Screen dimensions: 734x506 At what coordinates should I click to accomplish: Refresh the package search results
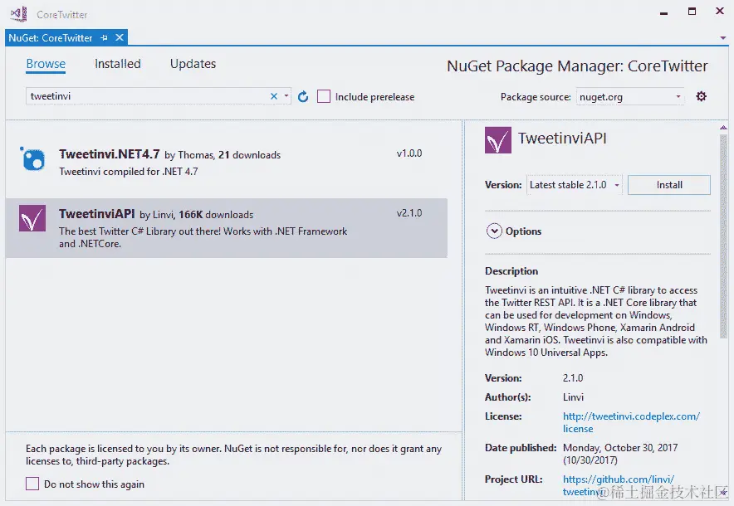[303, 96]
